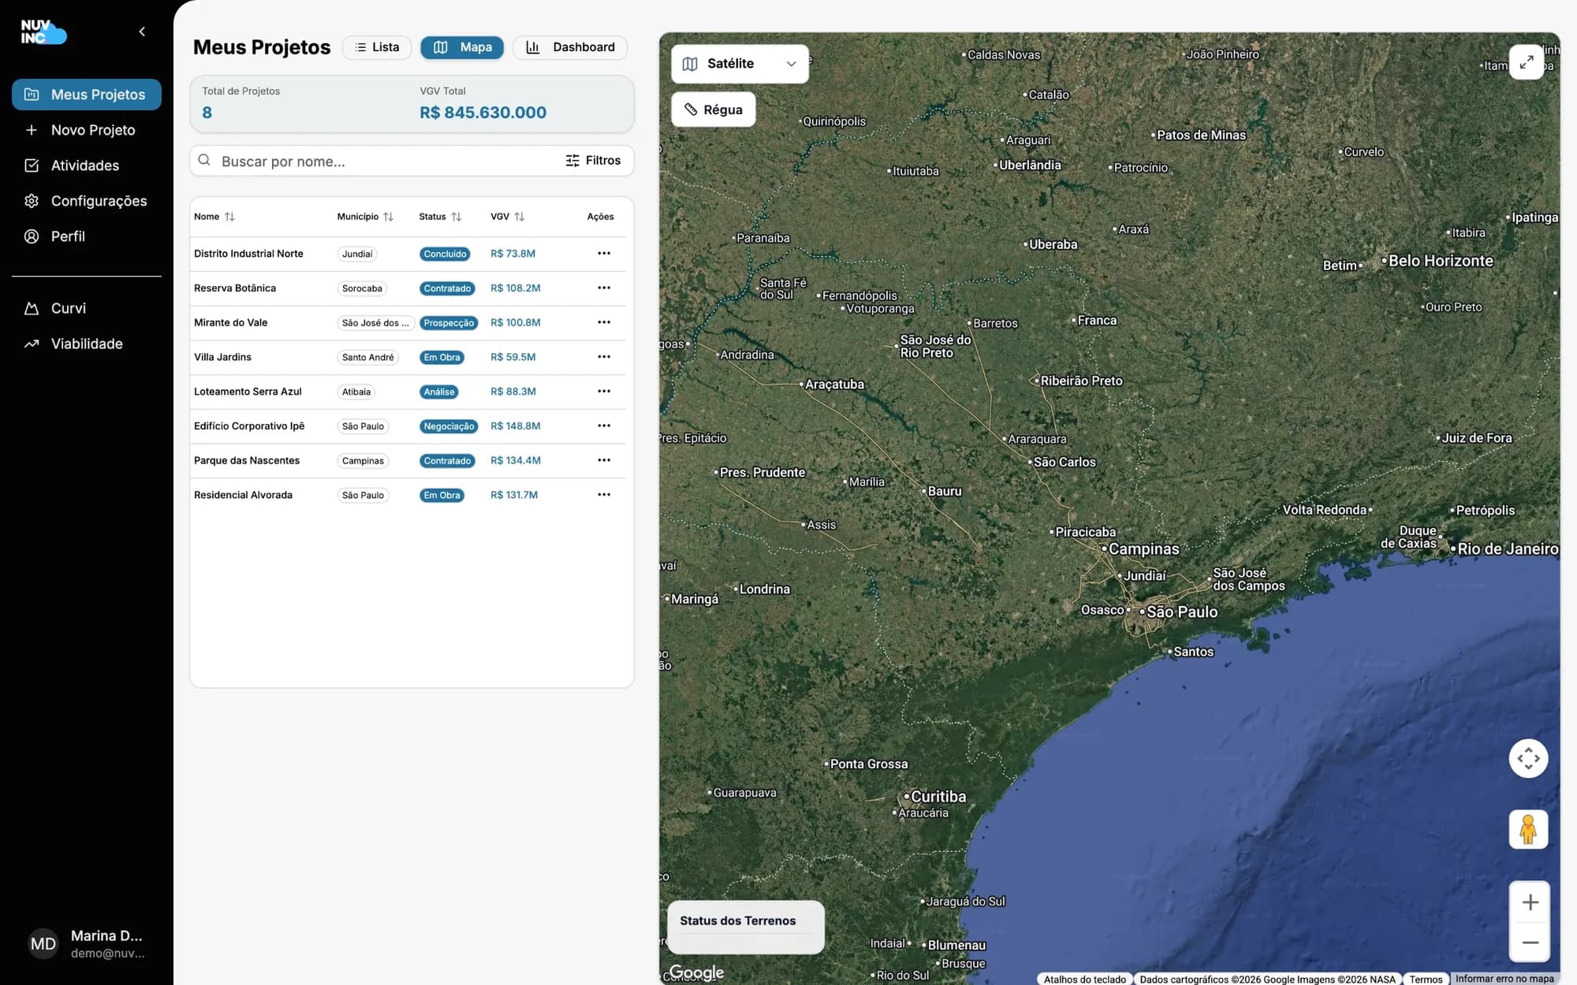Select the Parque das Nascentes project name
Image resolution: width=1577 pixels, height=985 pixels.
pos(247,460)
